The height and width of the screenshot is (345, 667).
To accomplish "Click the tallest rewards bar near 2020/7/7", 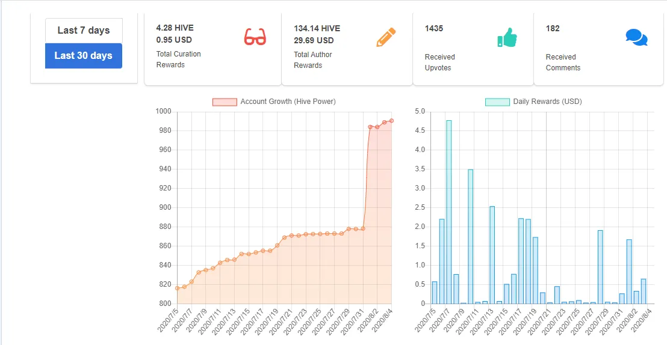I will point(448,212).
